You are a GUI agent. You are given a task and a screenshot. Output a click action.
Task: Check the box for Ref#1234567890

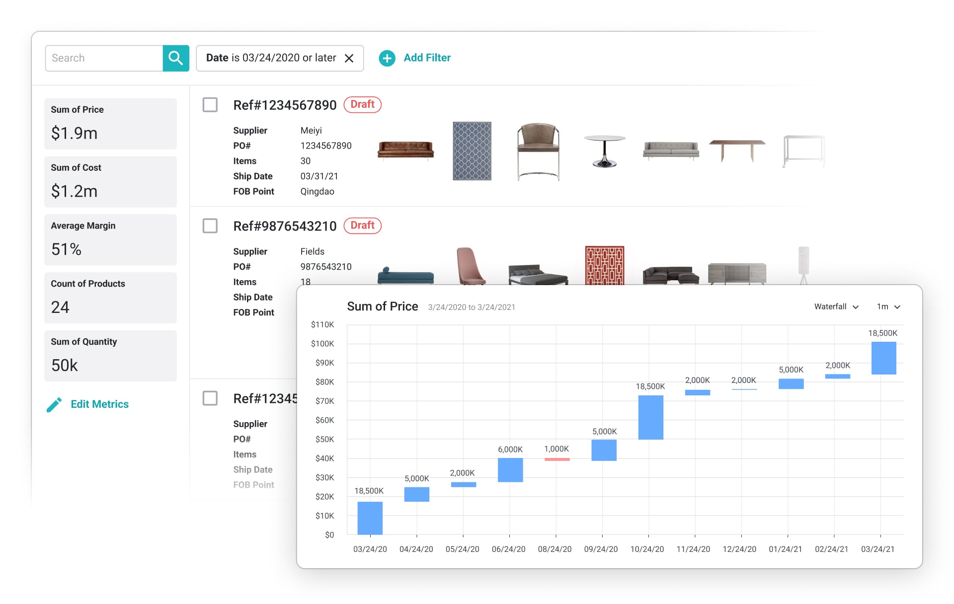[210, 105]
